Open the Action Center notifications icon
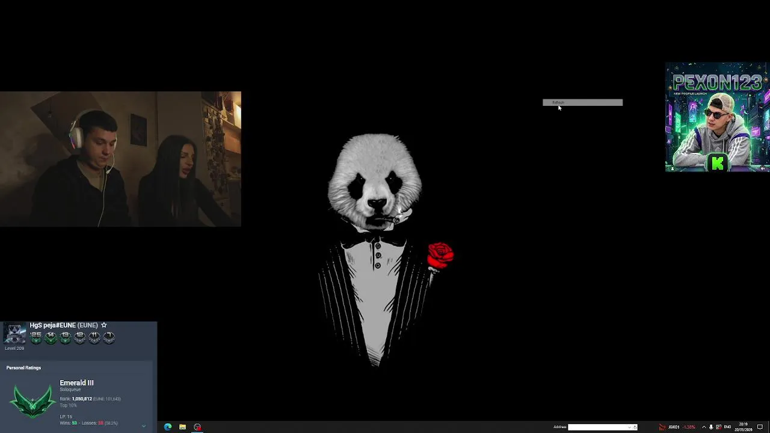 pyautogui.click(x=760, y=427)
